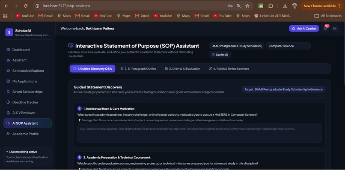Open the Extensions puzzle icon
Screen dimensions: 345x170
pos(271,6)
